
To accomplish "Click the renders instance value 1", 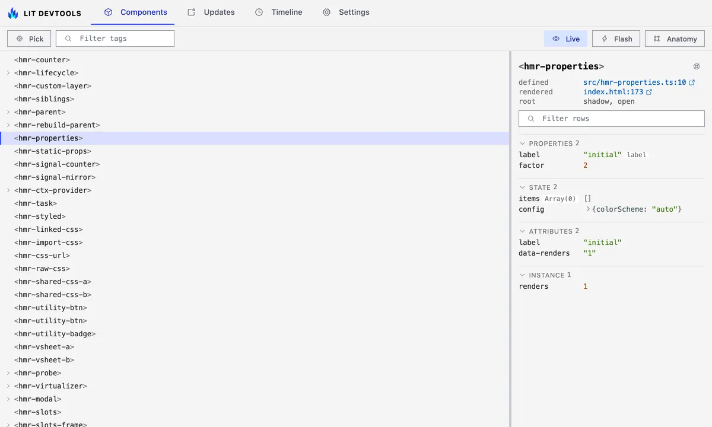I will (586, 286).
